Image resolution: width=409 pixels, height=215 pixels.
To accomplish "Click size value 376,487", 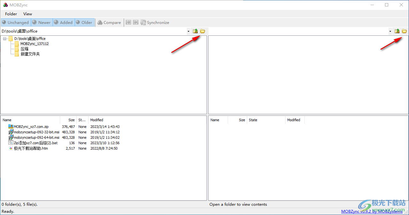I will pyautogui.click(x=68, y=127).
